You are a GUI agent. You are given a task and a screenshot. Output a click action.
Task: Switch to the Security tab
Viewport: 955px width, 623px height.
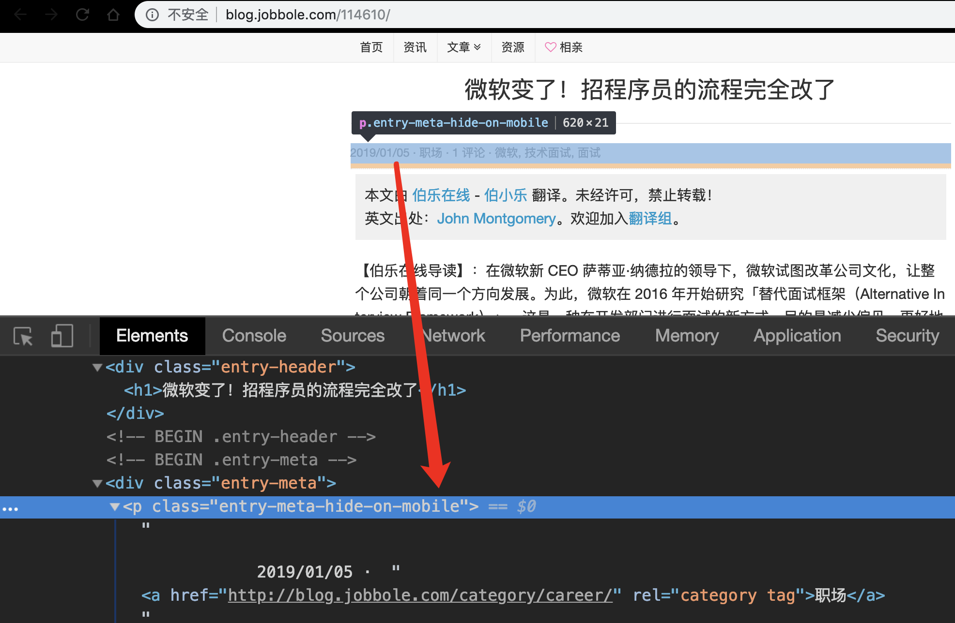tap(908, 336)
